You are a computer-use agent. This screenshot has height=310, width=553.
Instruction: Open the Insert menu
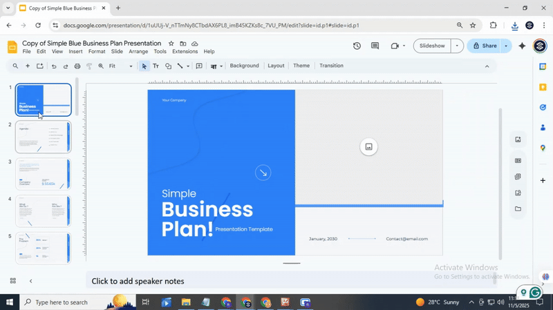tap(75, 52)
